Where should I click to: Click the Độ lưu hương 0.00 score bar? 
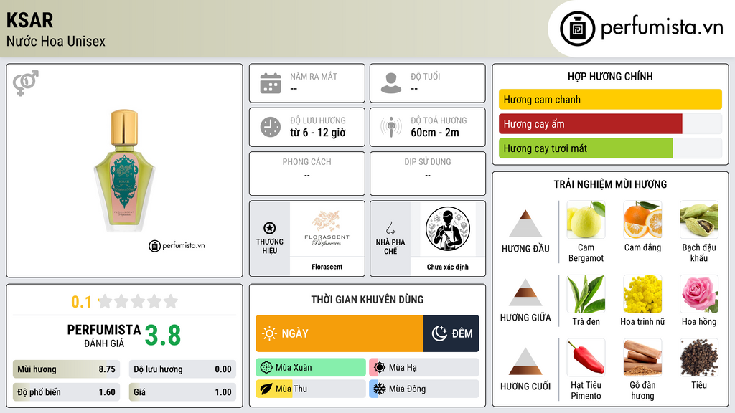click(182, 369)
